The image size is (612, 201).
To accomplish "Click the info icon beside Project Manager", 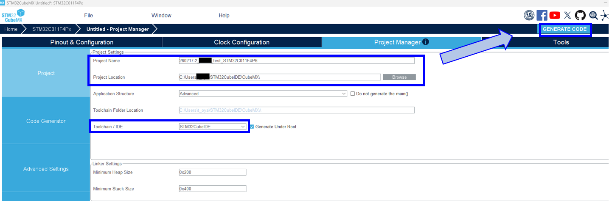I will (x=426, y=42).
